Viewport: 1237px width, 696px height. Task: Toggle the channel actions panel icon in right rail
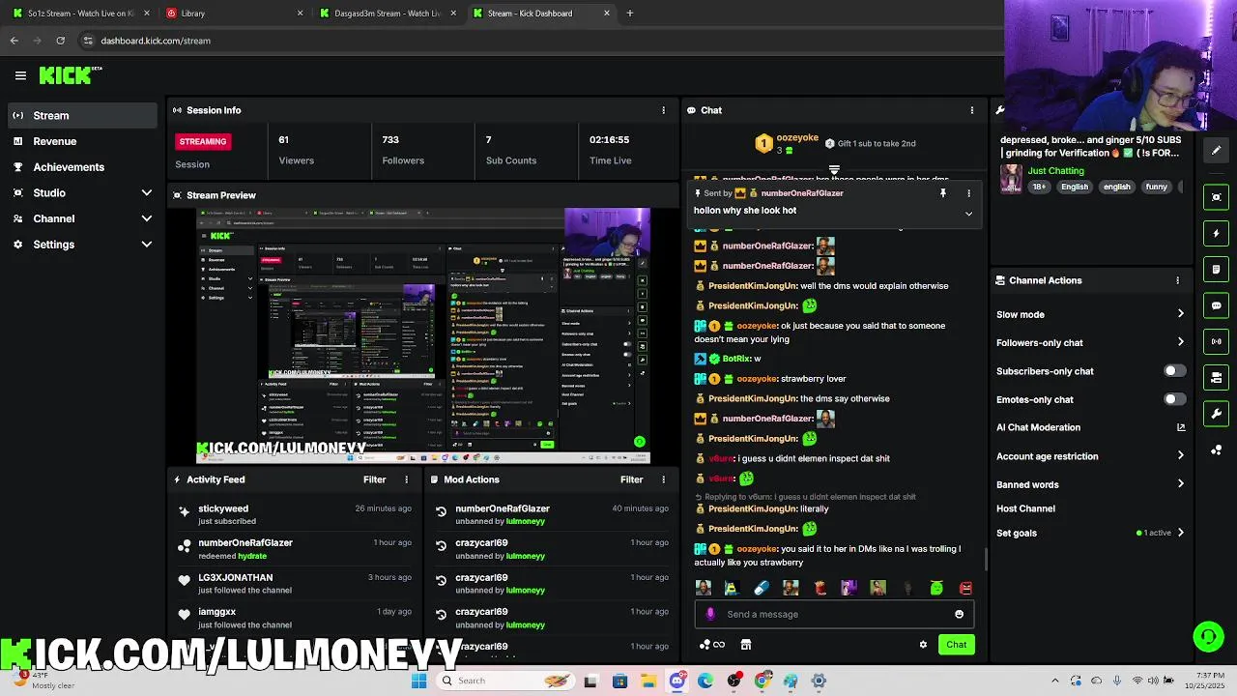[x=1216, y=377]
